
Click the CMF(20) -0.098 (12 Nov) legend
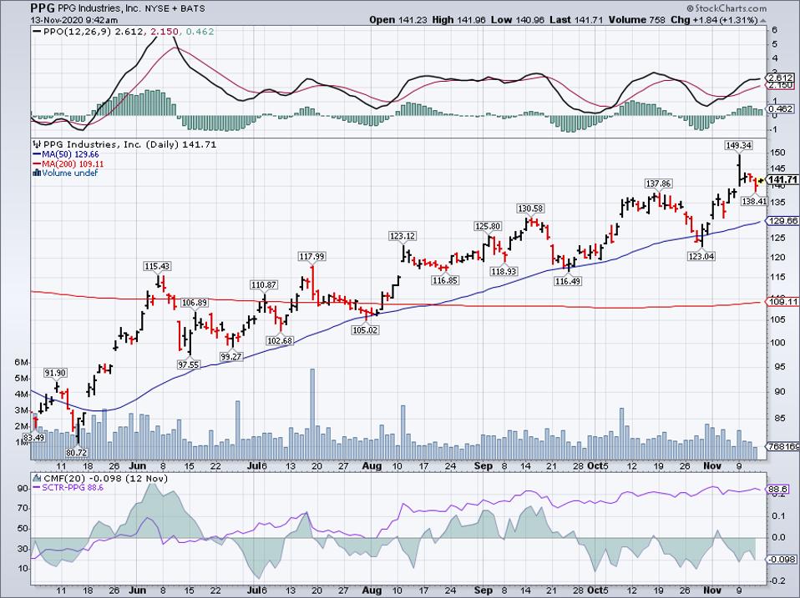105,478
